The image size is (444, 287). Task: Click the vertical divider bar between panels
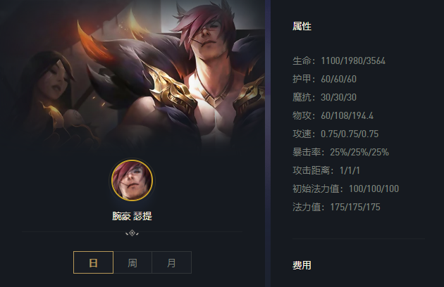pyautogui.click(x=268, y=143)
